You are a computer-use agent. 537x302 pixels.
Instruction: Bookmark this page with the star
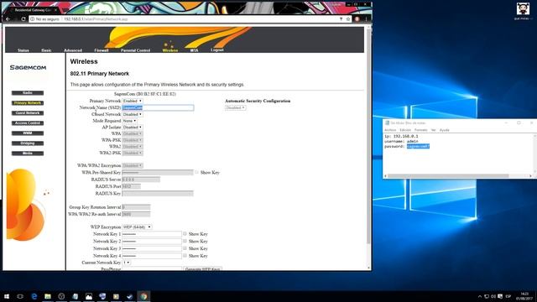tap(348, 19)
